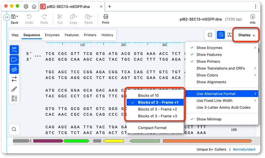Go to the home screen icon
265x158 pixels.
pos(34,6)
